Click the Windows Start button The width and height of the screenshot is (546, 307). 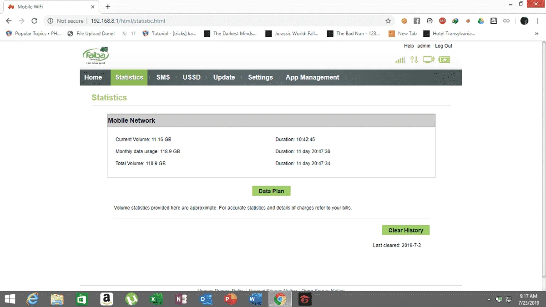pyautogui.click(x=10, y=299)
